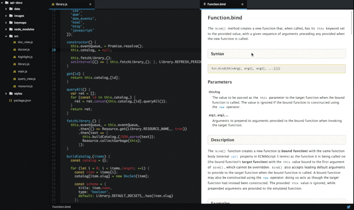Click the braces icon next to package.json
The height and width of the screenshot is (210, 354).
point(10,101)
